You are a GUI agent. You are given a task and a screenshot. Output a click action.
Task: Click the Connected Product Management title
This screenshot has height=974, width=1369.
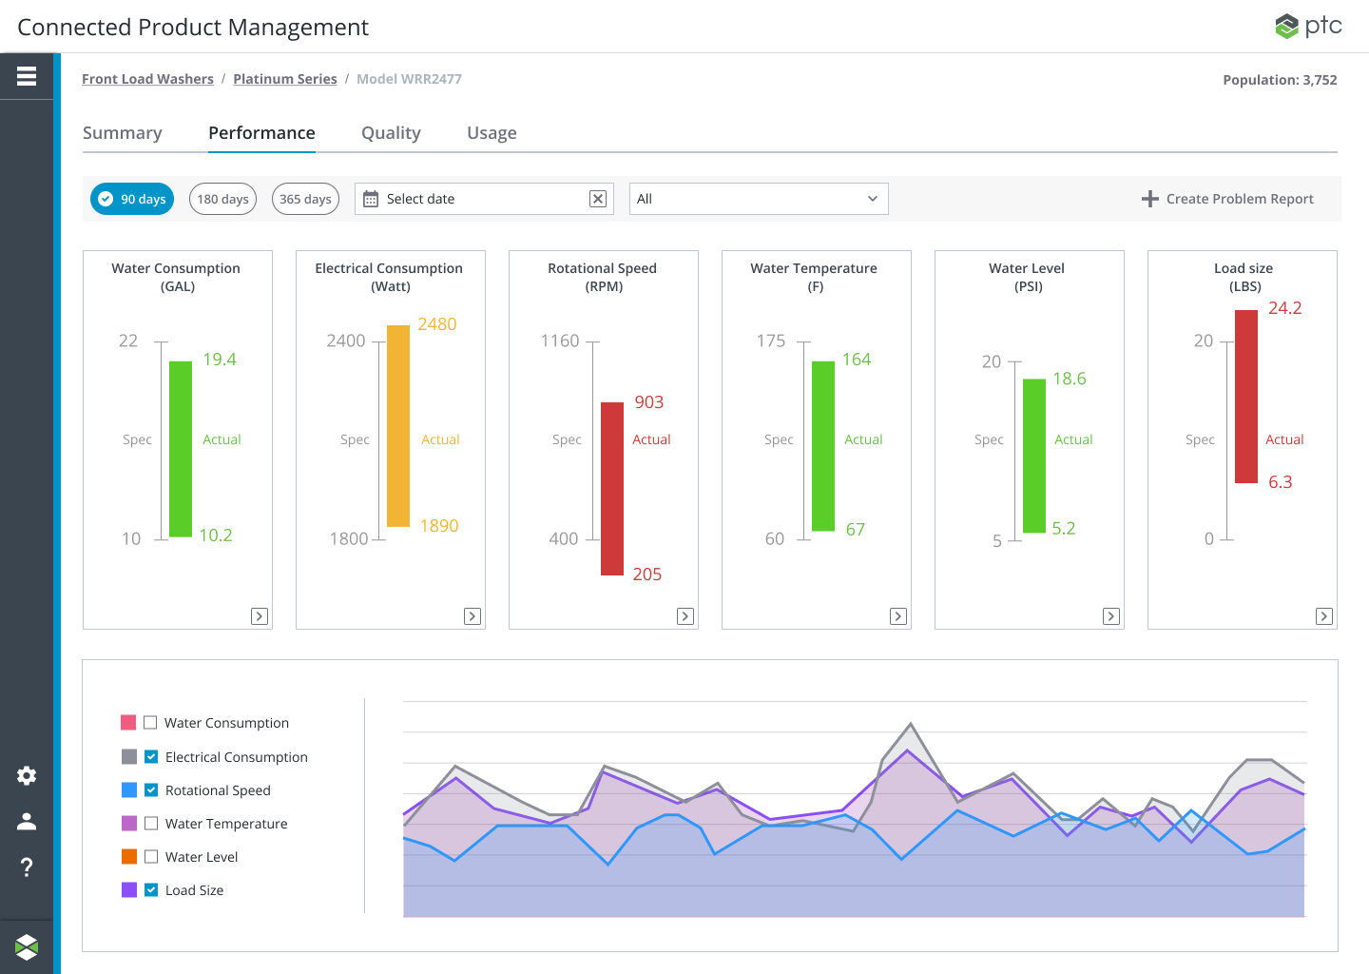click(x=193, y=27)
